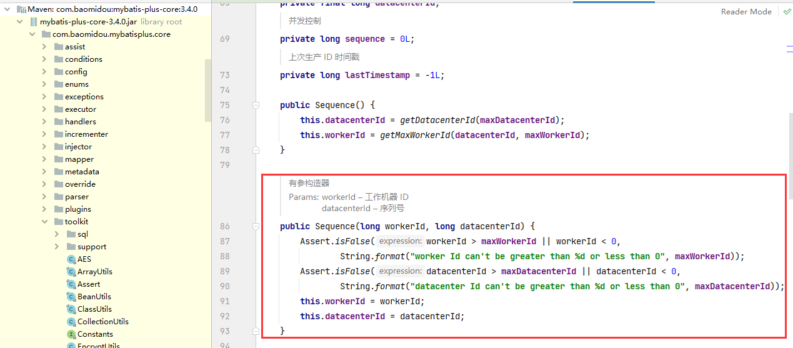
Task: Collapse the toolkit package
Action: pyautogui.click(x=44, y=222)
